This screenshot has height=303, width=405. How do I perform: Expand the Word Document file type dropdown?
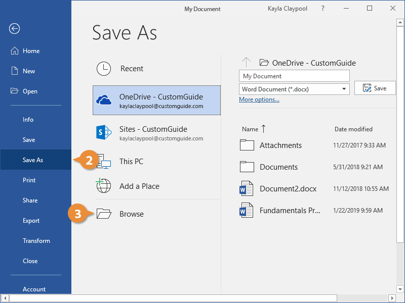tap(345, 89)
